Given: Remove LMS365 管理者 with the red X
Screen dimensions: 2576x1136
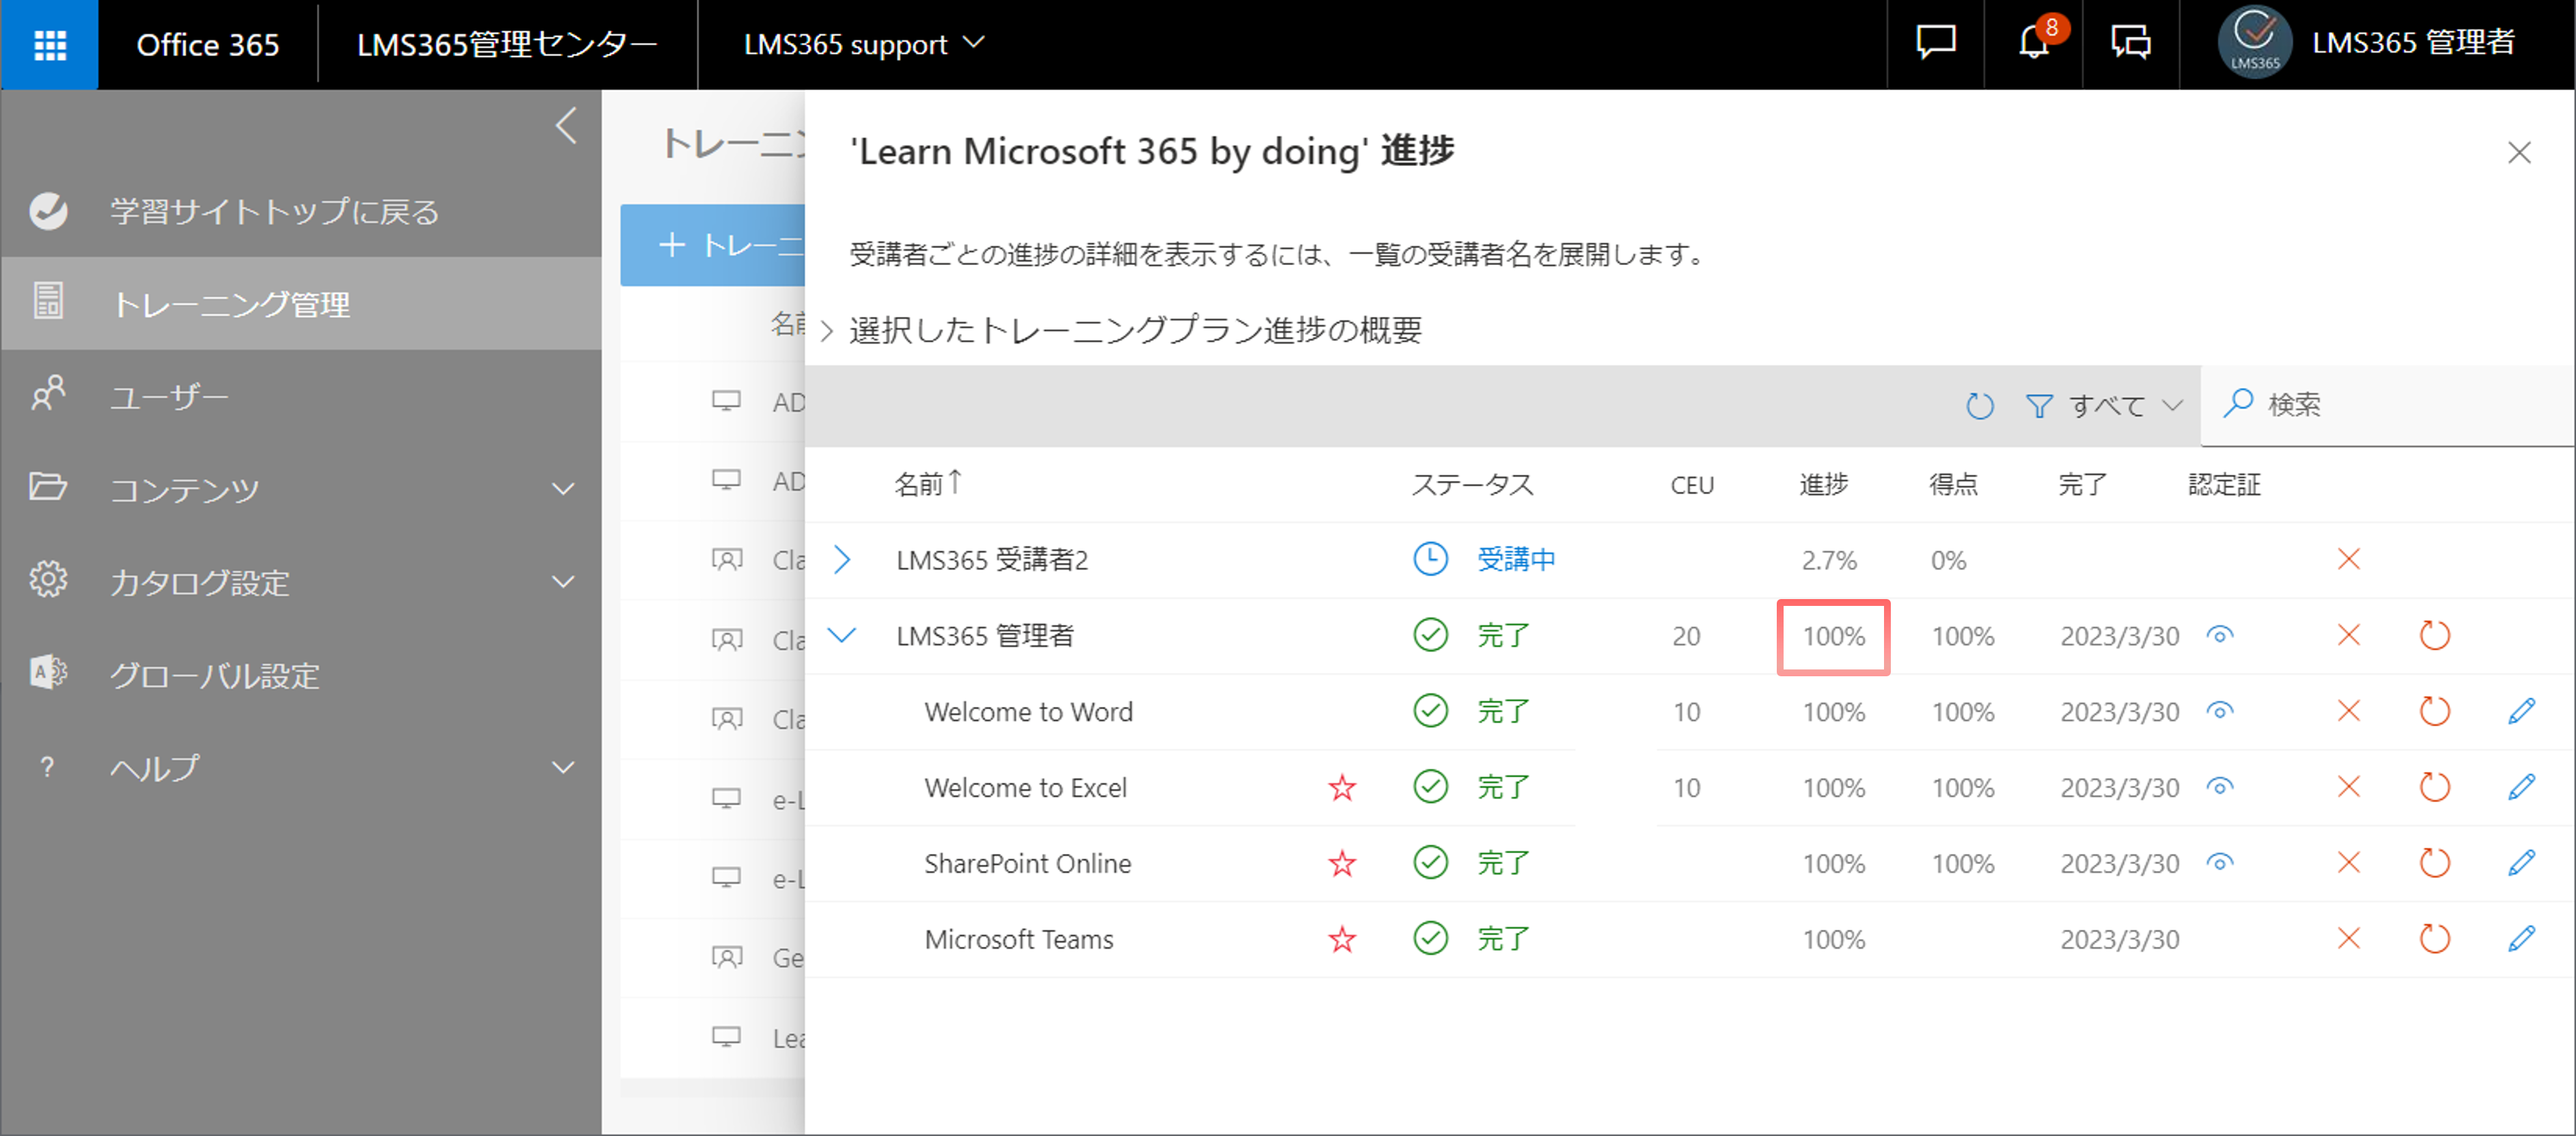Looking at the screenshot, I should coord(2348,635).
